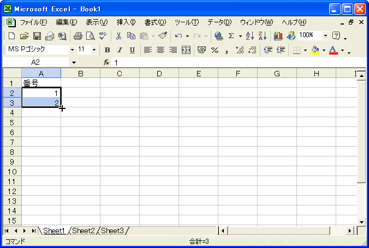The width and height of the screenshot is (369, 248).
Task: Apply comma style icon
Action: pos(227,50)
